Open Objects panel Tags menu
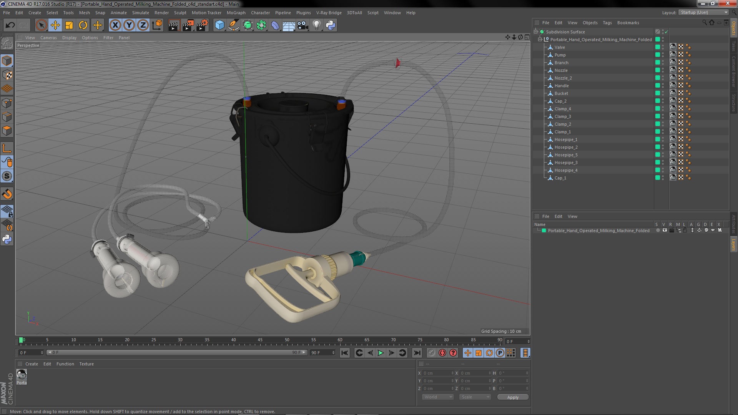 point(607,23)
